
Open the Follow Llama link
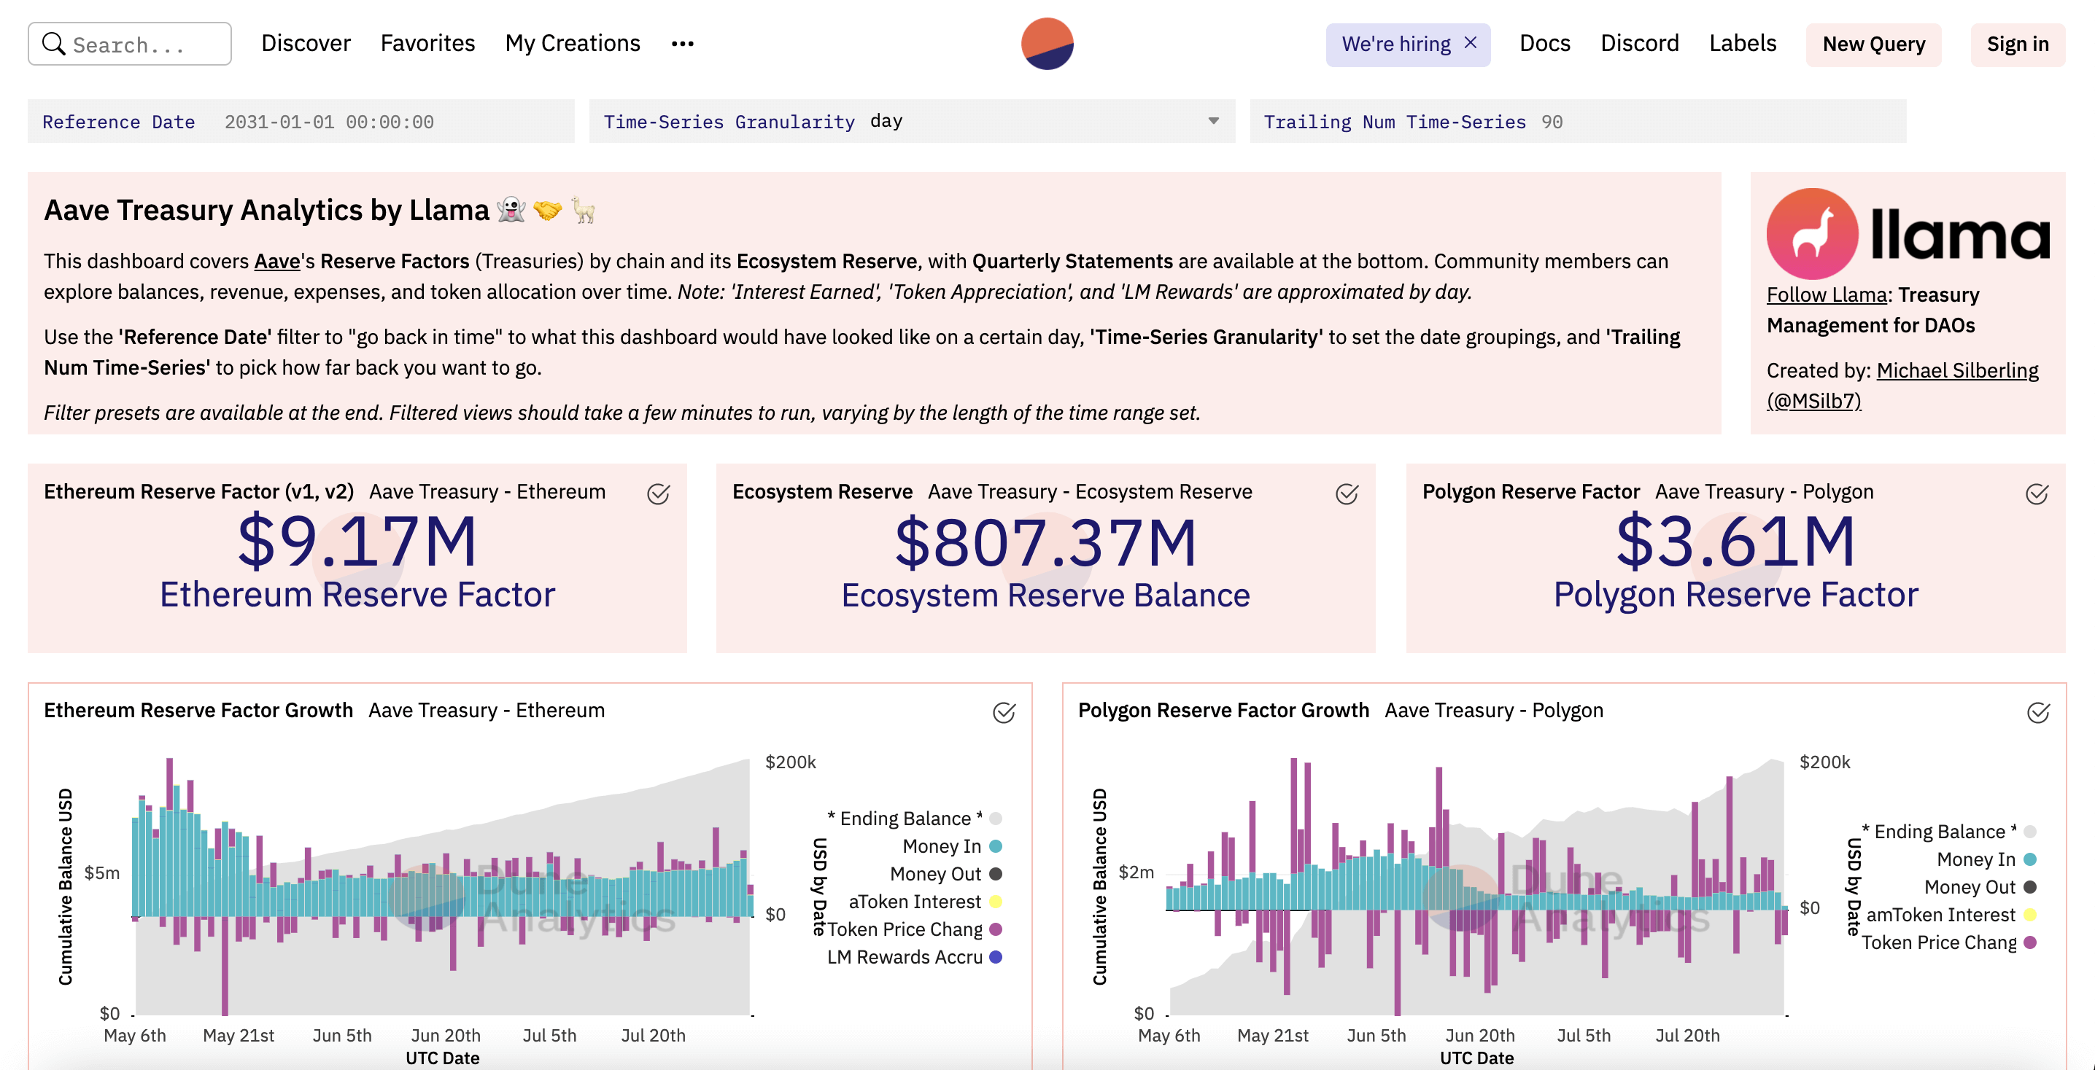click(1827, 295)
